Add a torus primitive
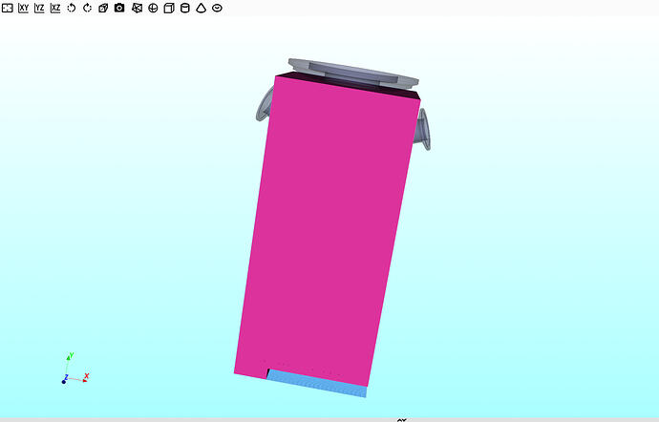This screenshot has height=422, width=659. 217,8
